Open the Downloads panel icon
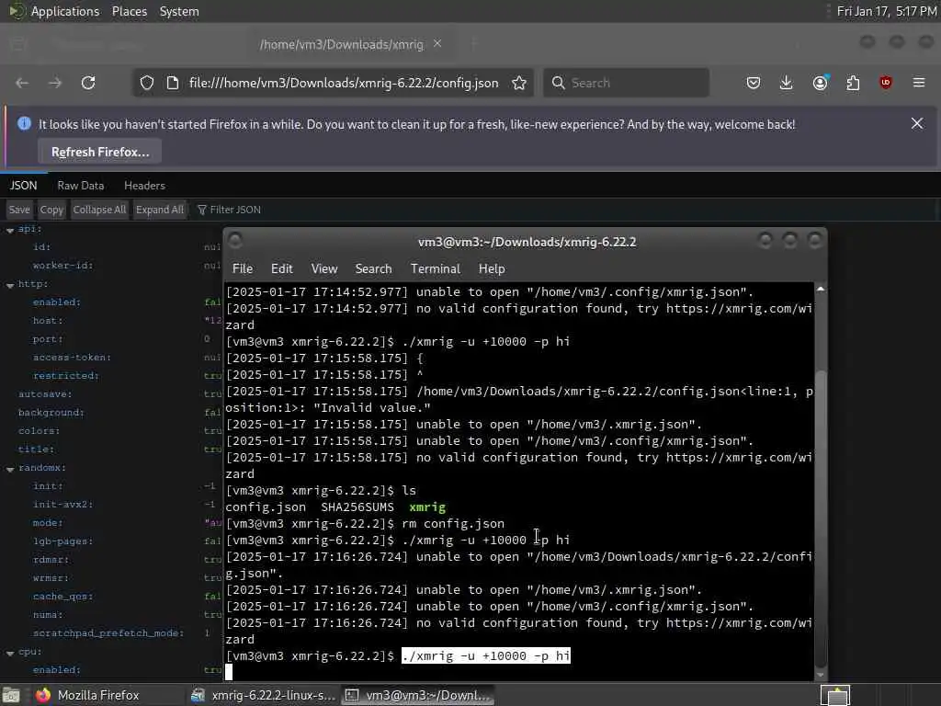 click(x=786, y=83)
